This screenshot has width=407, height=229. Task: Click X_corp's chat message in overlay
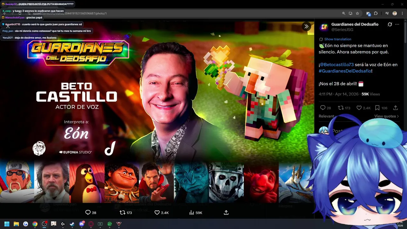pyautogui.click(x=33, y=11)
